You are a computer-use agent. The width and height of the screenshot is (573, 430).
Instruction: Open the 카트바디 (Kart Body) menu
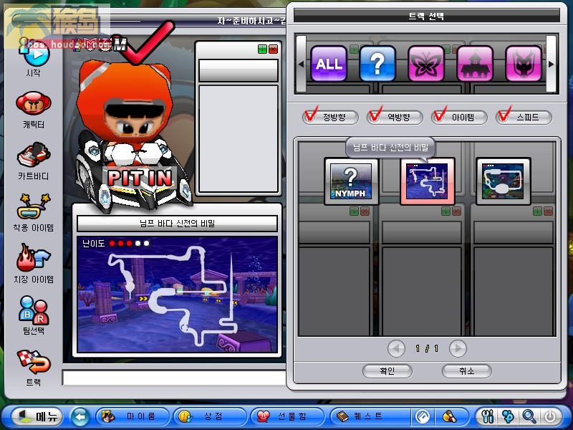click(x=34, y=155)
